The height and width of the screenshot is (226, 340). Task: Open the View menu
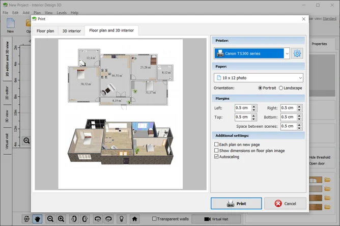click(x=48, y=13)
